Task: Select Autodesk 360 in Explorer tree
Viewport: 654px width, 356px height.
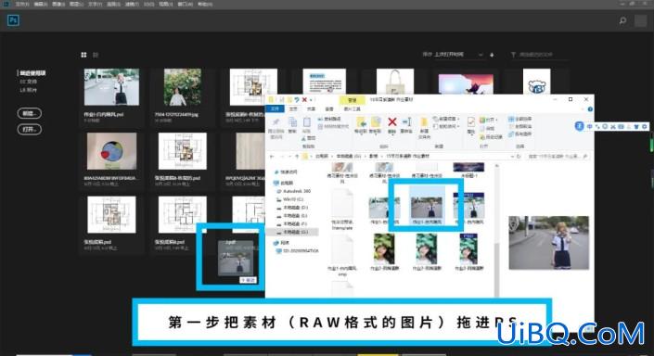Action: point(294,191)
